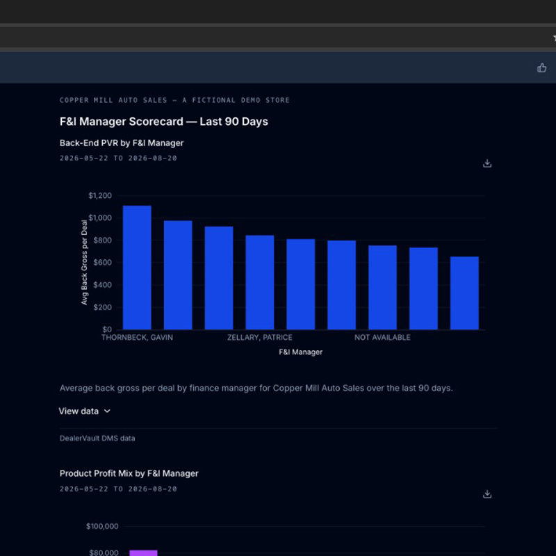Select the second-tallest blue bar
Image resolution: width=556 pixels, height=556 pixels.
click(x=178, y=275)
